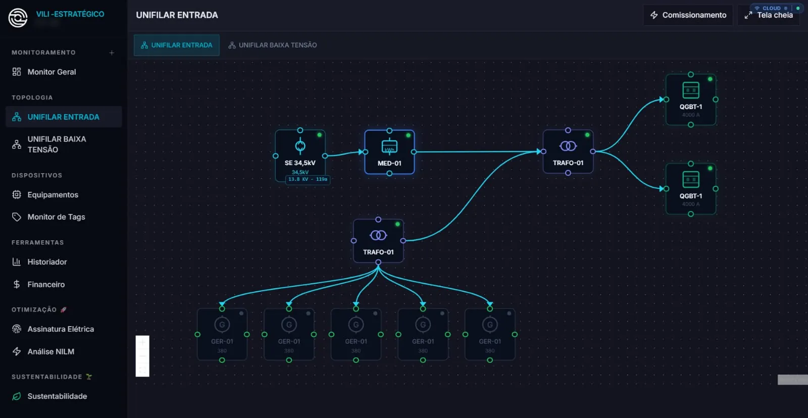This screenshot has width=808, height=418.
Task: Select the SE 34,5kV substation node
Action: point(300,155)
